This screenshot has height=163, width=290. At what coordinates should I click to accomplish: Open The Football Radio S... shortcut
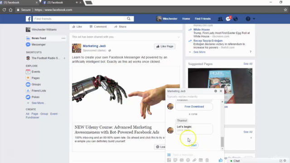point(46,58)
